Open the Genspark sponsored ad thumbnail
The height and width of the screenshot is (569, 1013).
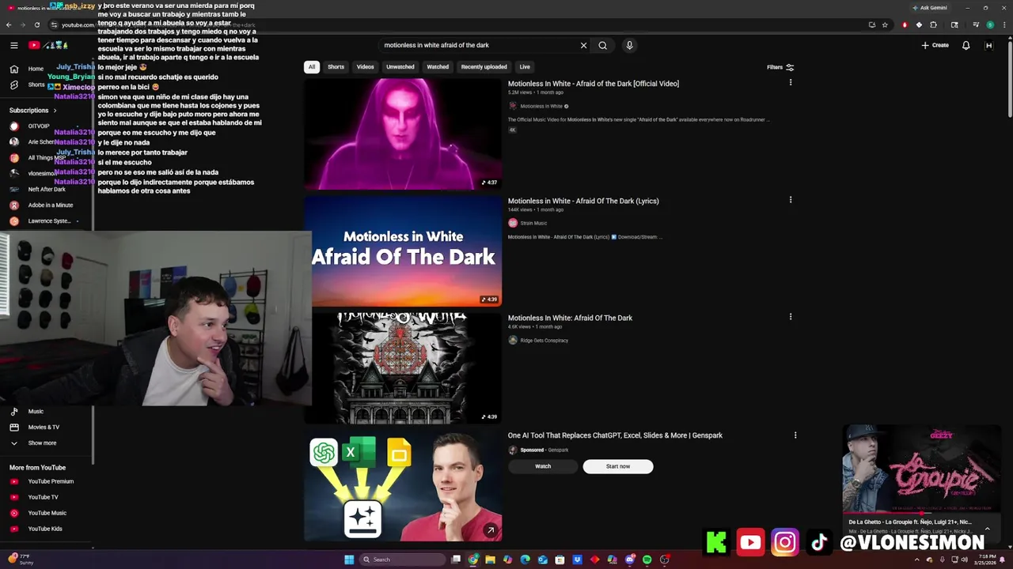[x=403, y=485]
